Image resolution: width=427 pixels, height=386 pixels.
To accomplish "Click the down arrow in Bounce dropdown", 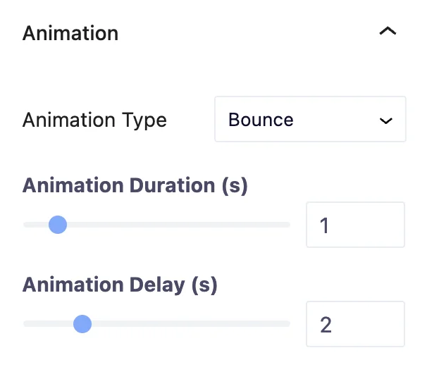I will click(x=386, y=120).
